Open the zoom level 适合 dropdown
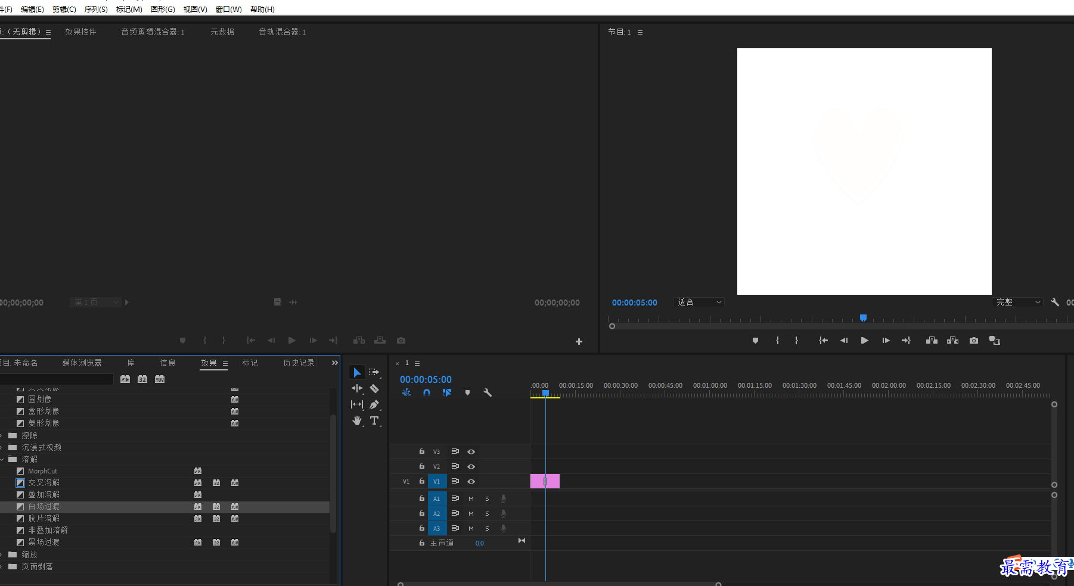Screen dimensions: 1074x586 click(x=699, y=303)
